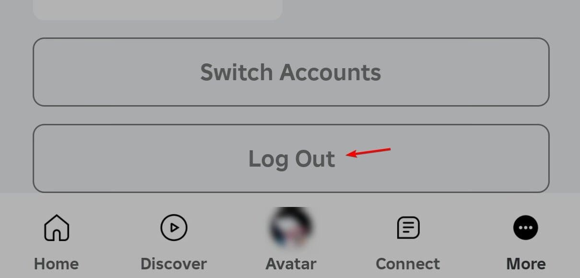
Task: Click the white dots inside the More icon
Action: [526, 228]
